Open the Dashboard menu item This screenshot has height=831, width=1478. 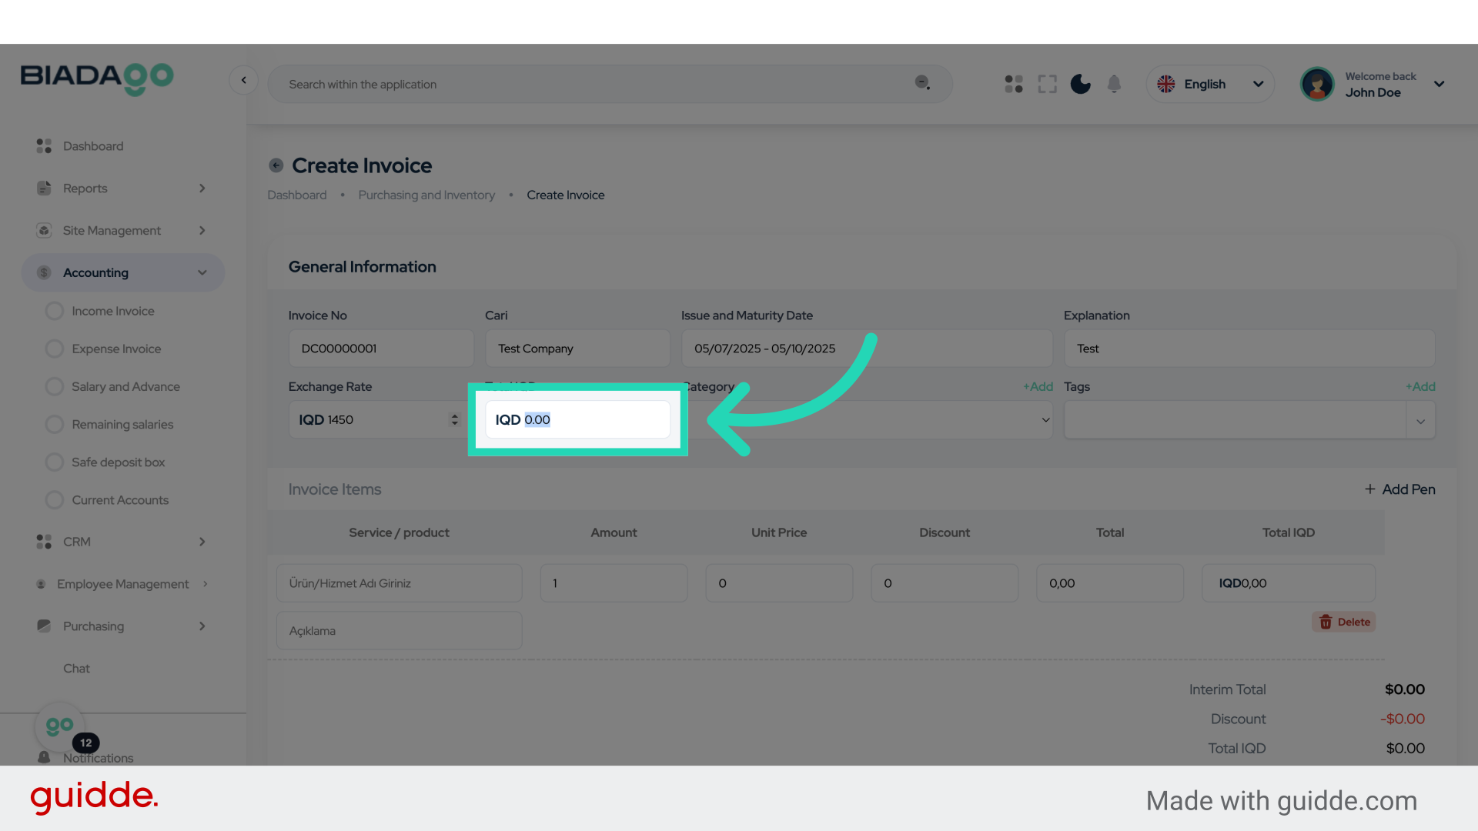(92, 146)
